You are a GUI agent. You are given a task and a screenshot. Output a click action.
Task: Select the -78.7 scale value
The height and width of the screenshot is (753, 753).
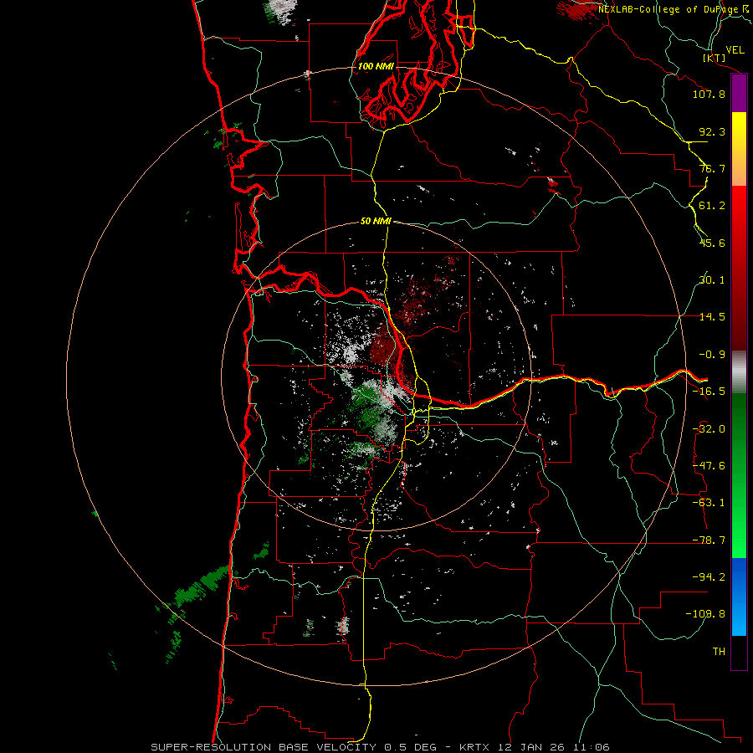tap(709, 540)
